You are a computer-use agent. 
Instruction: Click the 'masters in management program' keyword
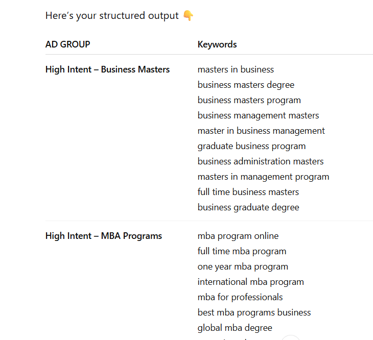coord(263,177)
